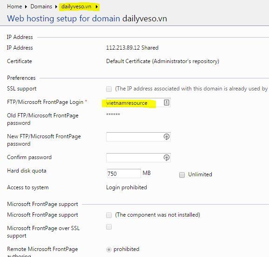Click Login prohibited text
The height and width of the screenshot is (257, 269).
[x=127, y=187]
